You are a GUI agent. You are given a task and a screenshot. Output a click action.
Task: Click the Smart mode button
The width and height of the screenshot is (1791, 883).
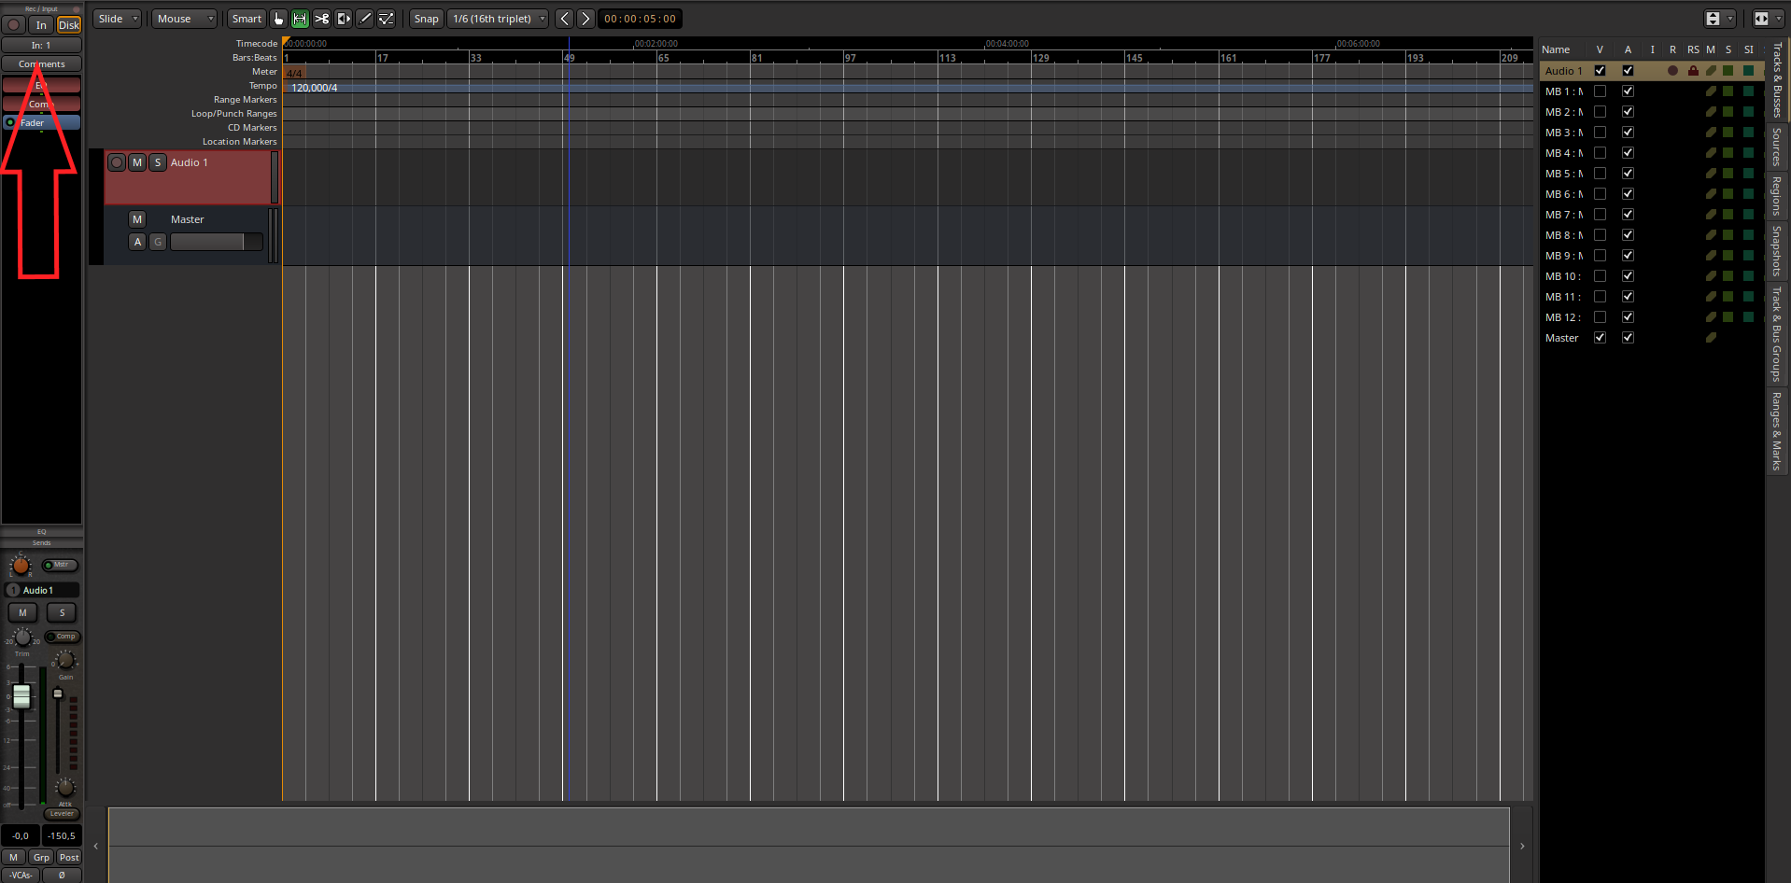point(247,19)
